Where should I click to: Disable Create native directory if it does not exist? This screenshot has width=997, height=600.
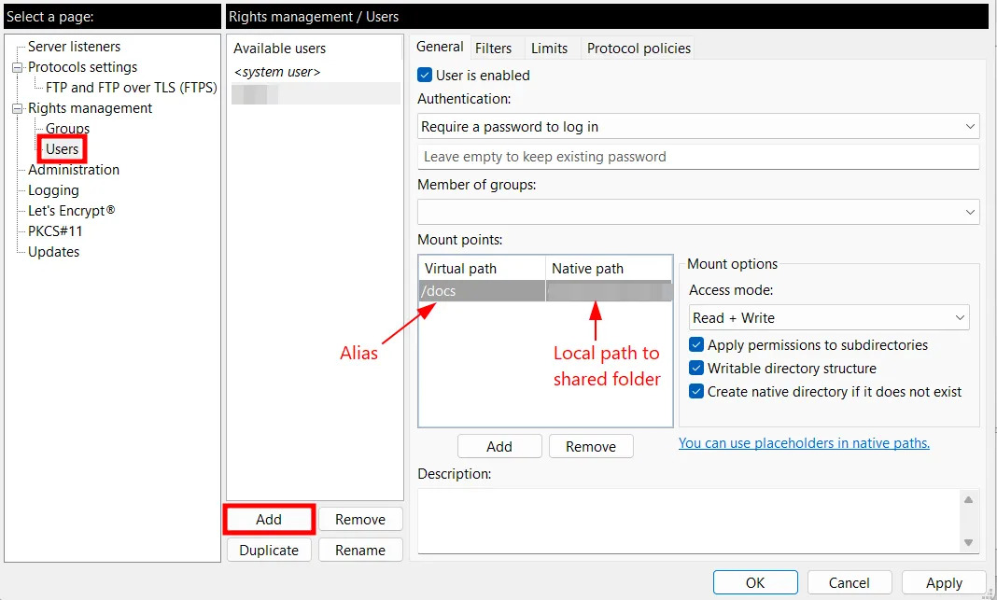click(x=696, y=392)
